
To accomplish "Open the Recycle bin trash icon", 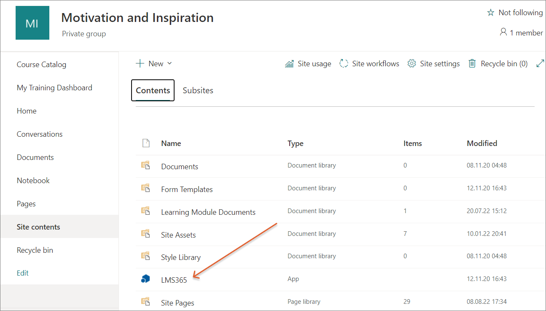I will click(x=473, y=64).
